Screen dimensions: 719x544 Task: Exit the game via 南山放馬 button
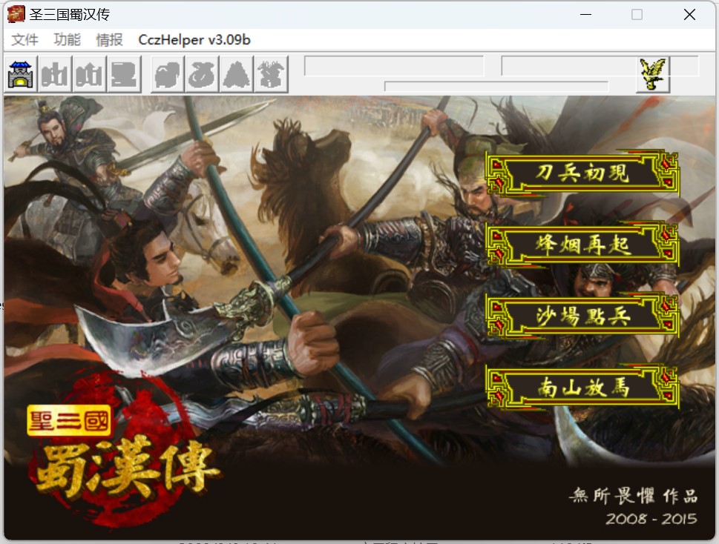click(582, 387)
